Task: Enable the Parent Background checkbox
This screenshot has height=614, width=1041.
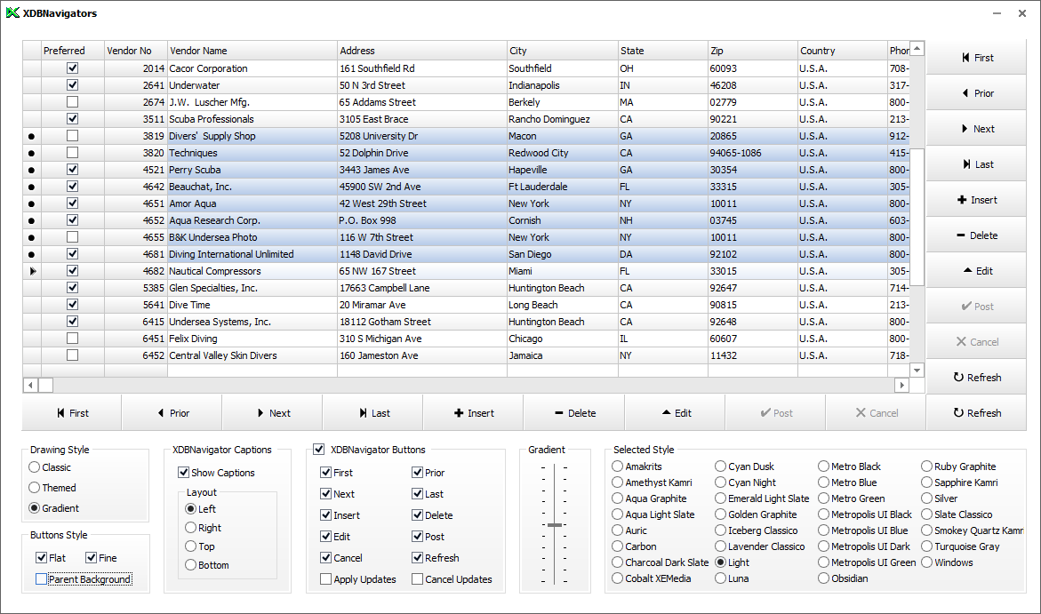Action: click(x=41, y=579)
